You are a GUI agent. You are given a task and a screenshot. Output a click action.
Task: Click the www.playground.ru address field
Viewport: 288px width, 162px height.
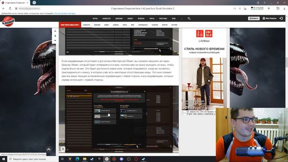29,9
